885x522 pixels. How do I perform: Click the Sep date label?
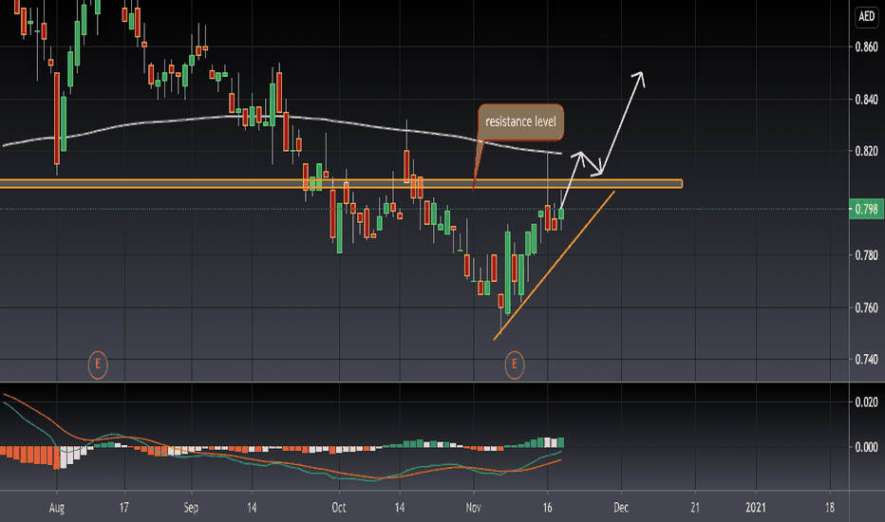[x=191, y=508]
